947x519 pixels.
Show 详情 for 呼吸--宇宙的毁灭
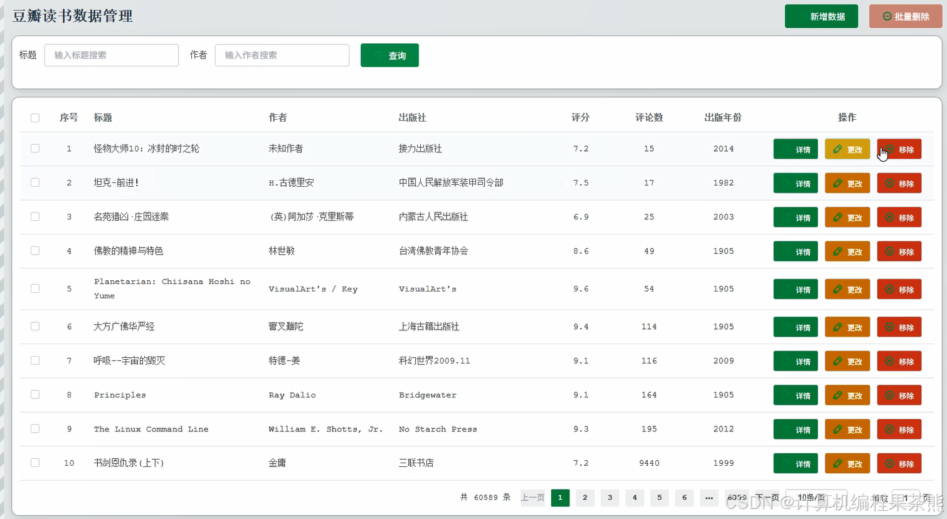click(x=795, y=361)
